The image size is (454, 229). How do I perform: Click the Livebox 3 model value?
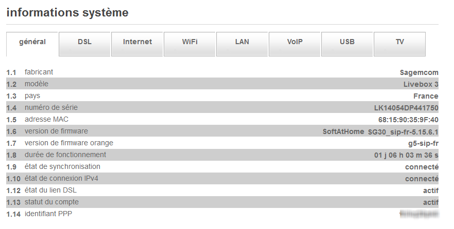tap(421, 84)
